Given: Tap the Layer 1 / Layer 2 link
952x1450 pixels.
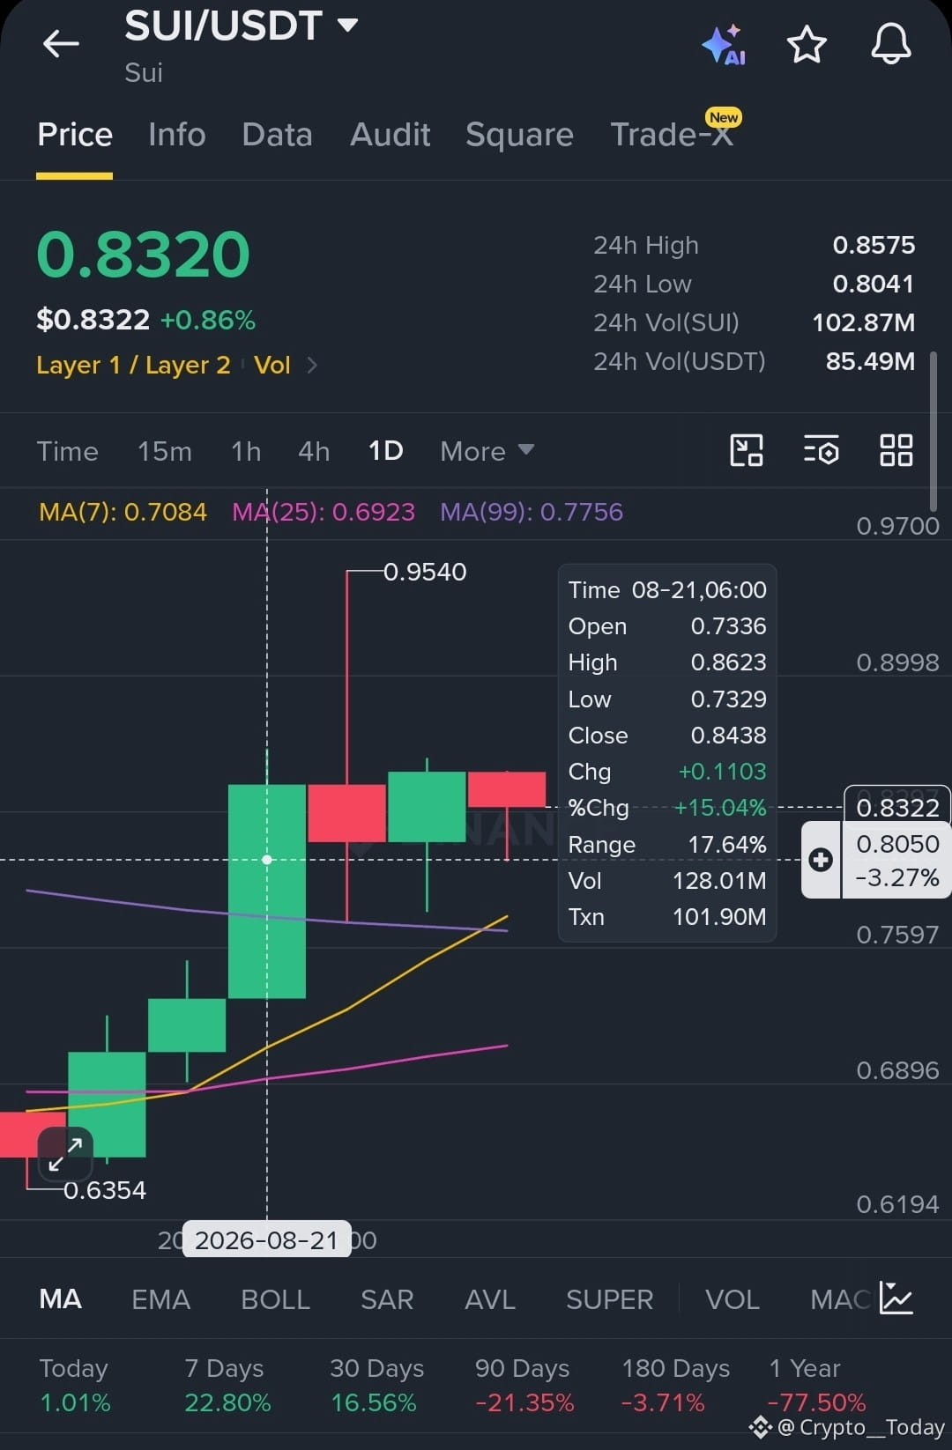Looking at the screenshot, I should click(x=133, y=365).
